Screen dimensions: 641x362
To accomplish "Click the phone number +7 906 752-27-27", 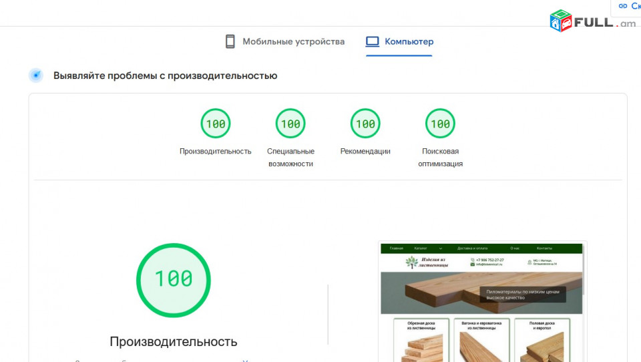I will pos(489,260).
